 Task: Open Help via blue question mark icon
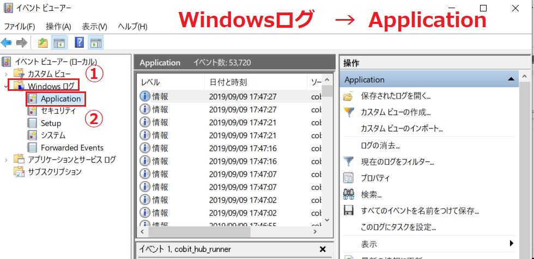[x=80, y=42]
